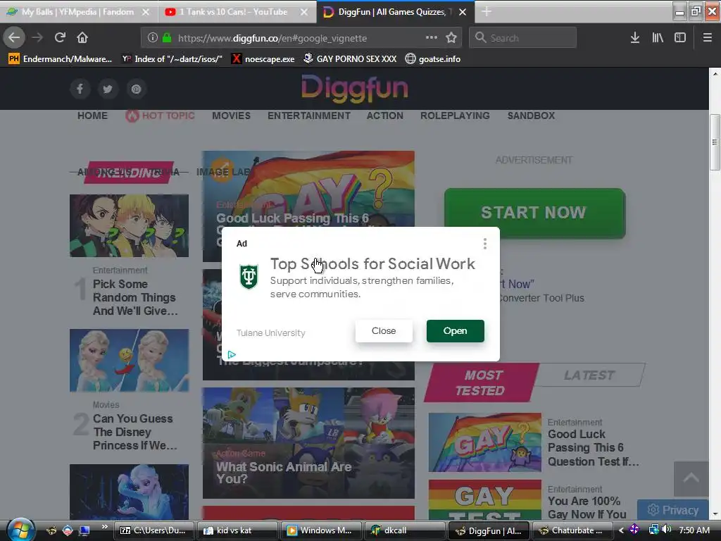The image size is (721, 541).
Task: Close the YouTube Tank vs Cars tab
Action: point(304,12)
